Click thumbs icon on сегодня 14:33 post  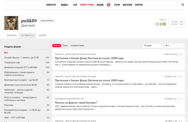(x=179, y=77)
